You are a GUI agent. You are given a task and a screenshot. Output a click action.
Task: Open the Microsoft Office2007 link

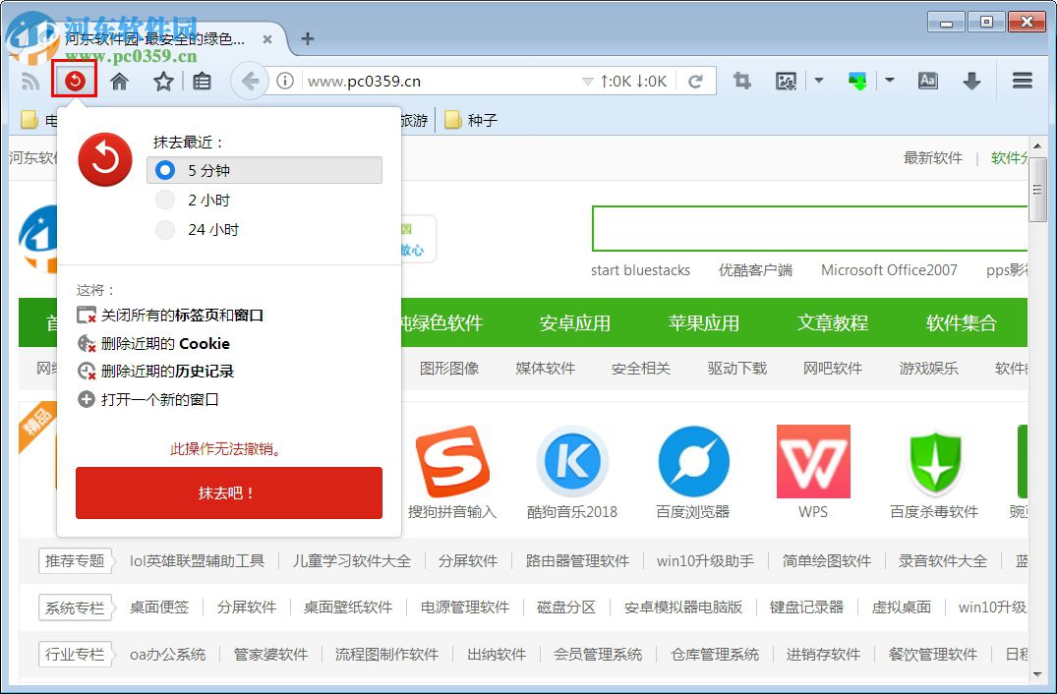(x=888, y=269)
